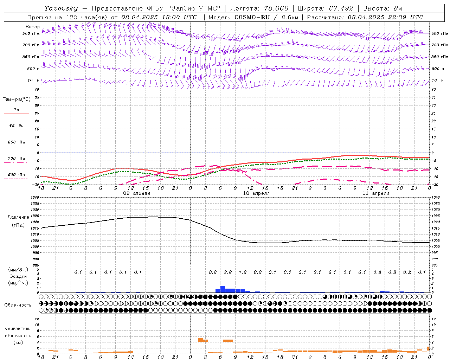Screen dimensions: 450x360
Task: Click the (мм/3ч.) precipitation unit label
Action: (18, 270)
